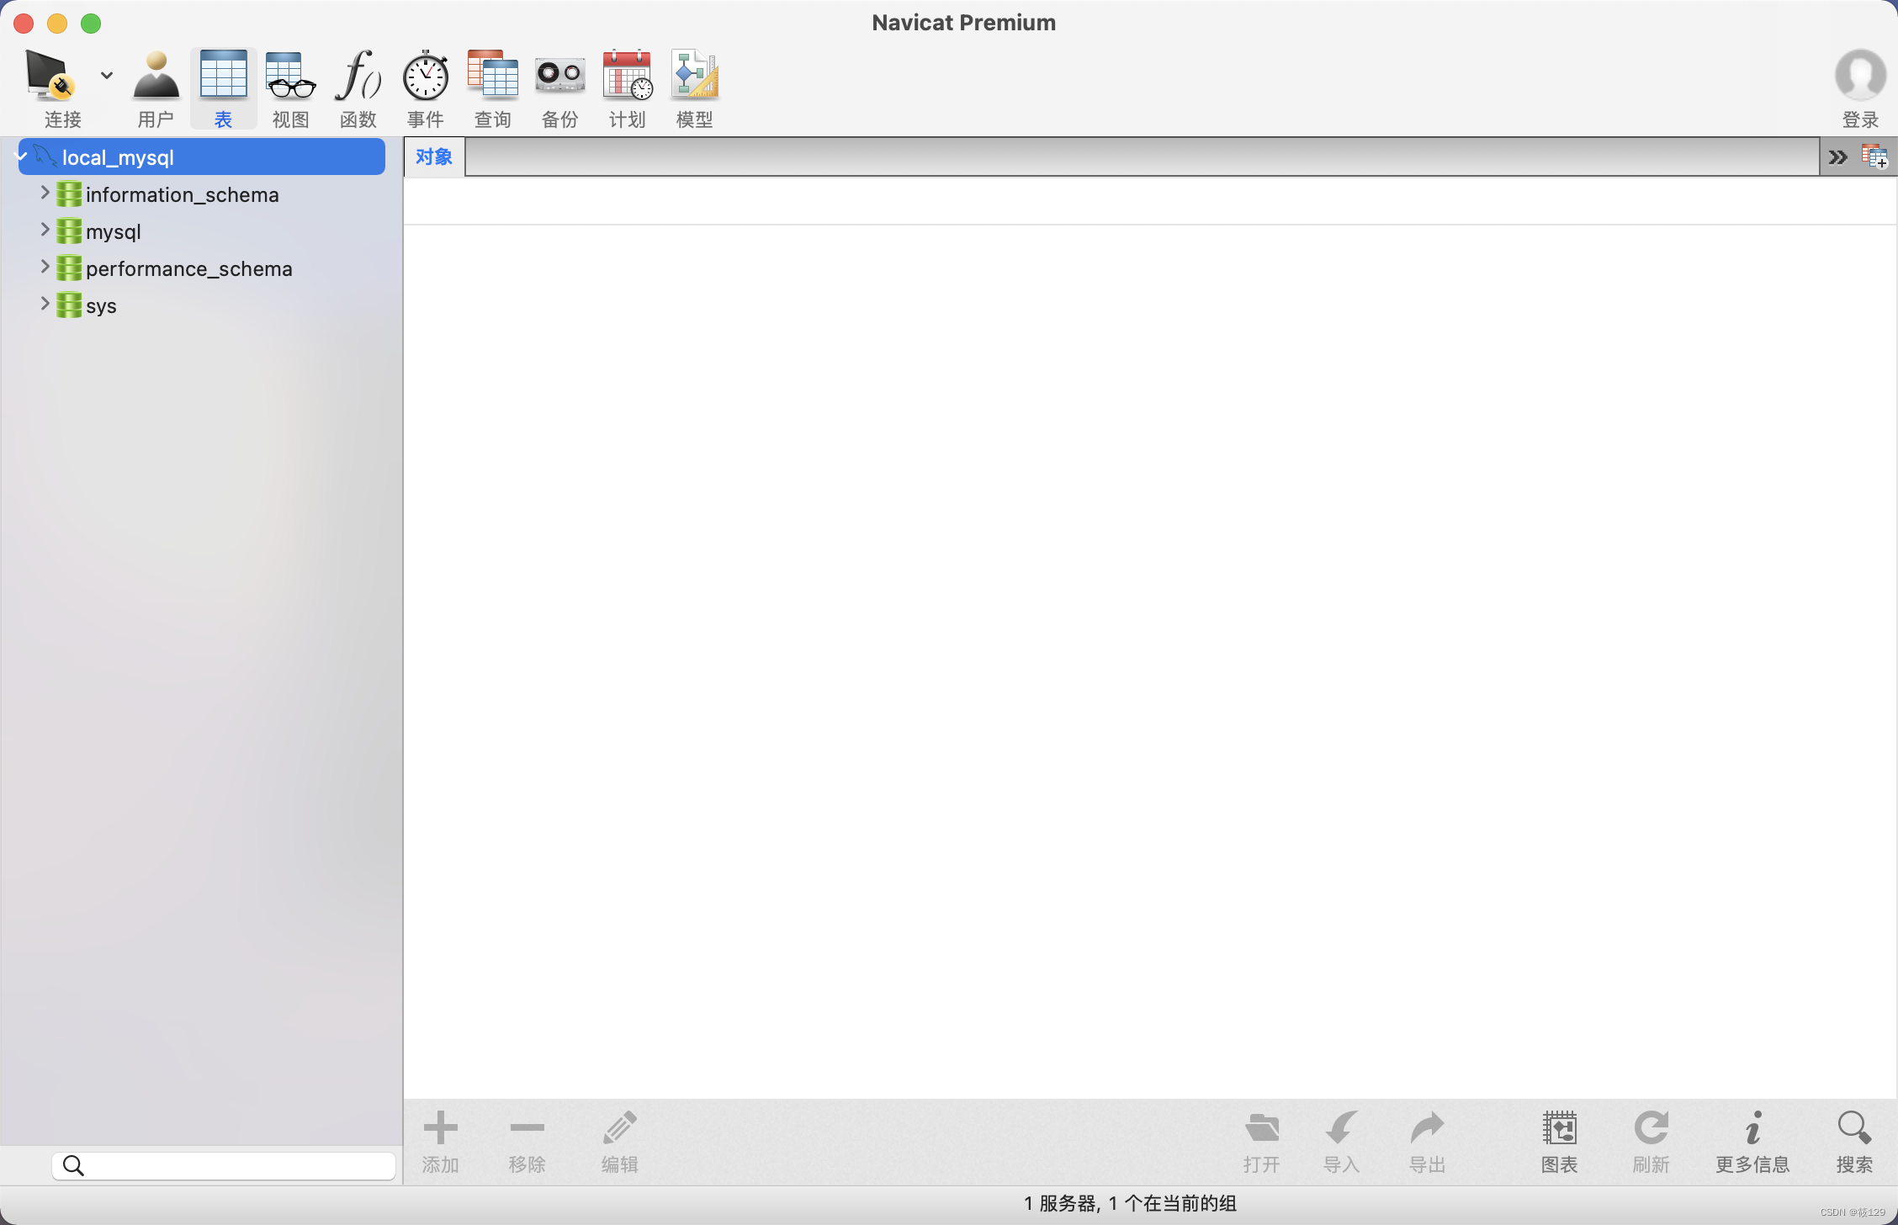Expand the mysql database
The width and height of the screenshot is (1898, 1225).
click(x=45, y=231)
